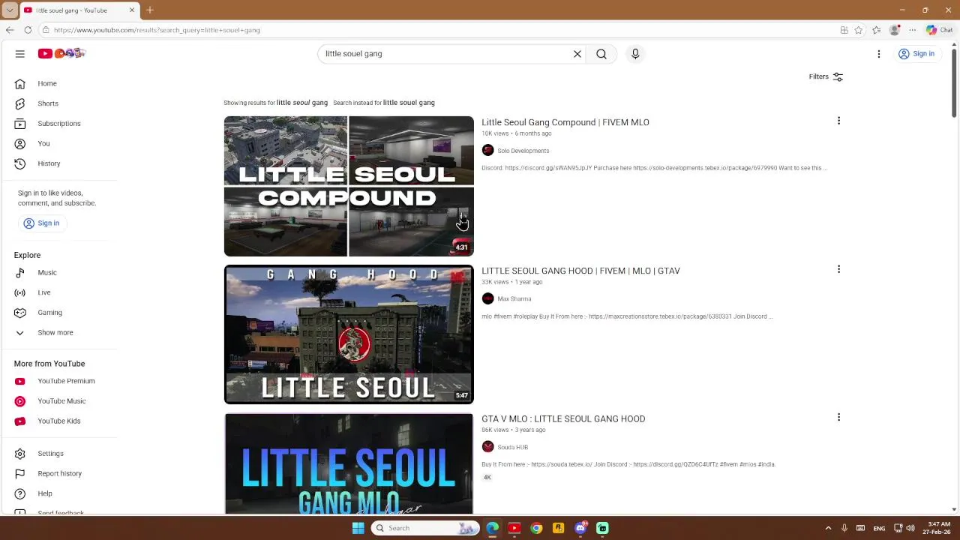Go back with browser back arrow
Viewport: 960px width, 540px height.
pos(10,30)
